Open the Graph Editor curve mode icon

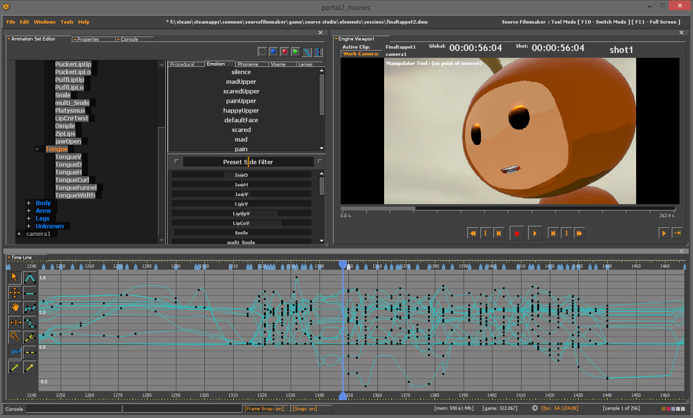coord(307,52)
